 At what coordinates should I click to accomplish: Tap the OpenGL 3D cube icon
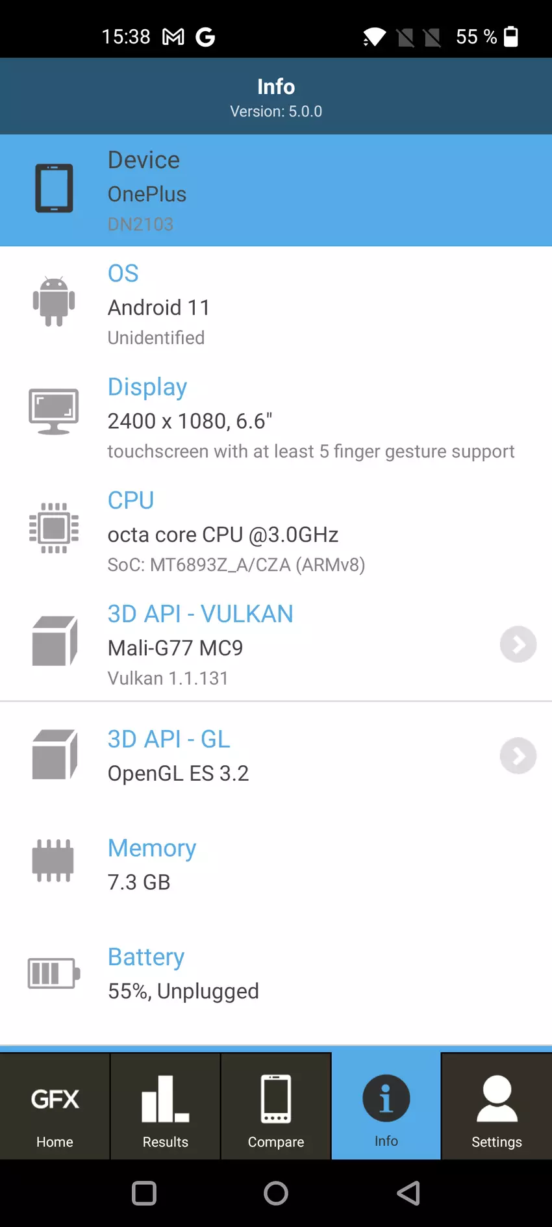click(55, 755)
